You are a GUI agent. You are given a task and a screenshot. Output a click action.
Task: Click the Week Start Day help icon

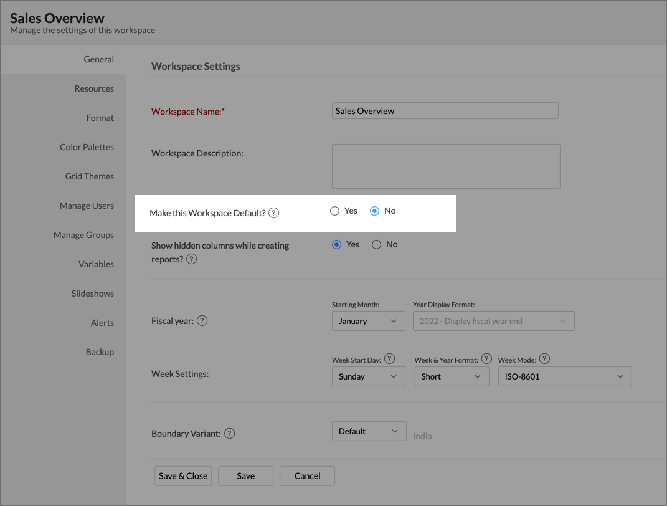click(390, 358)
